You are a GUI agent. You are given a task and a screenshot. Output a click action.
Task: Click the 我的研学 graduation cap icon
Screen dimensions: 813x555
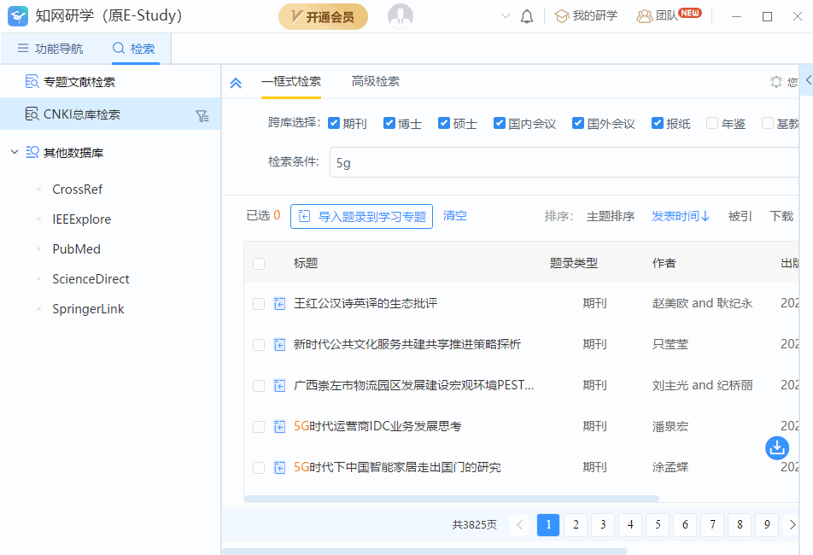coord(562,15)
